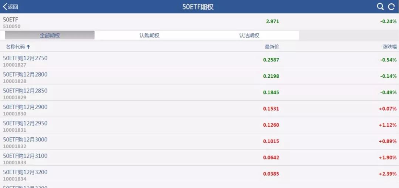Click the refresh icon
399x188 pixels.
click(391, 7)
